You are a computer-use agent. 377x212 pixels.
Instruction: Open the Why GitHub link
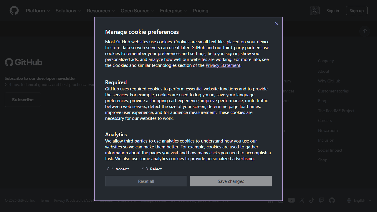click(329, 81)
